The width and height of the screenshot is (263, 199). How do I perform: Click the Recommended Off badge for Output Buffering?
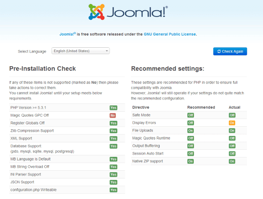pos(190,146)
